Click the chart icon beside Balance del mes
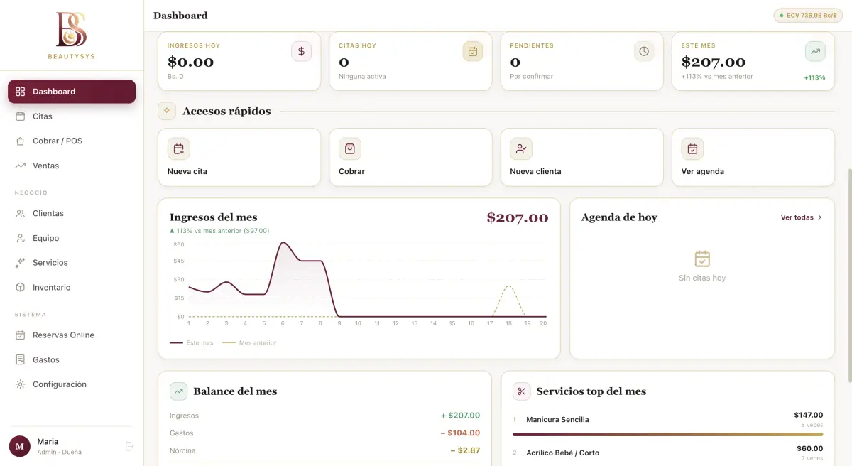The height and width of the screenshot is (466, 852). [178, 391]
